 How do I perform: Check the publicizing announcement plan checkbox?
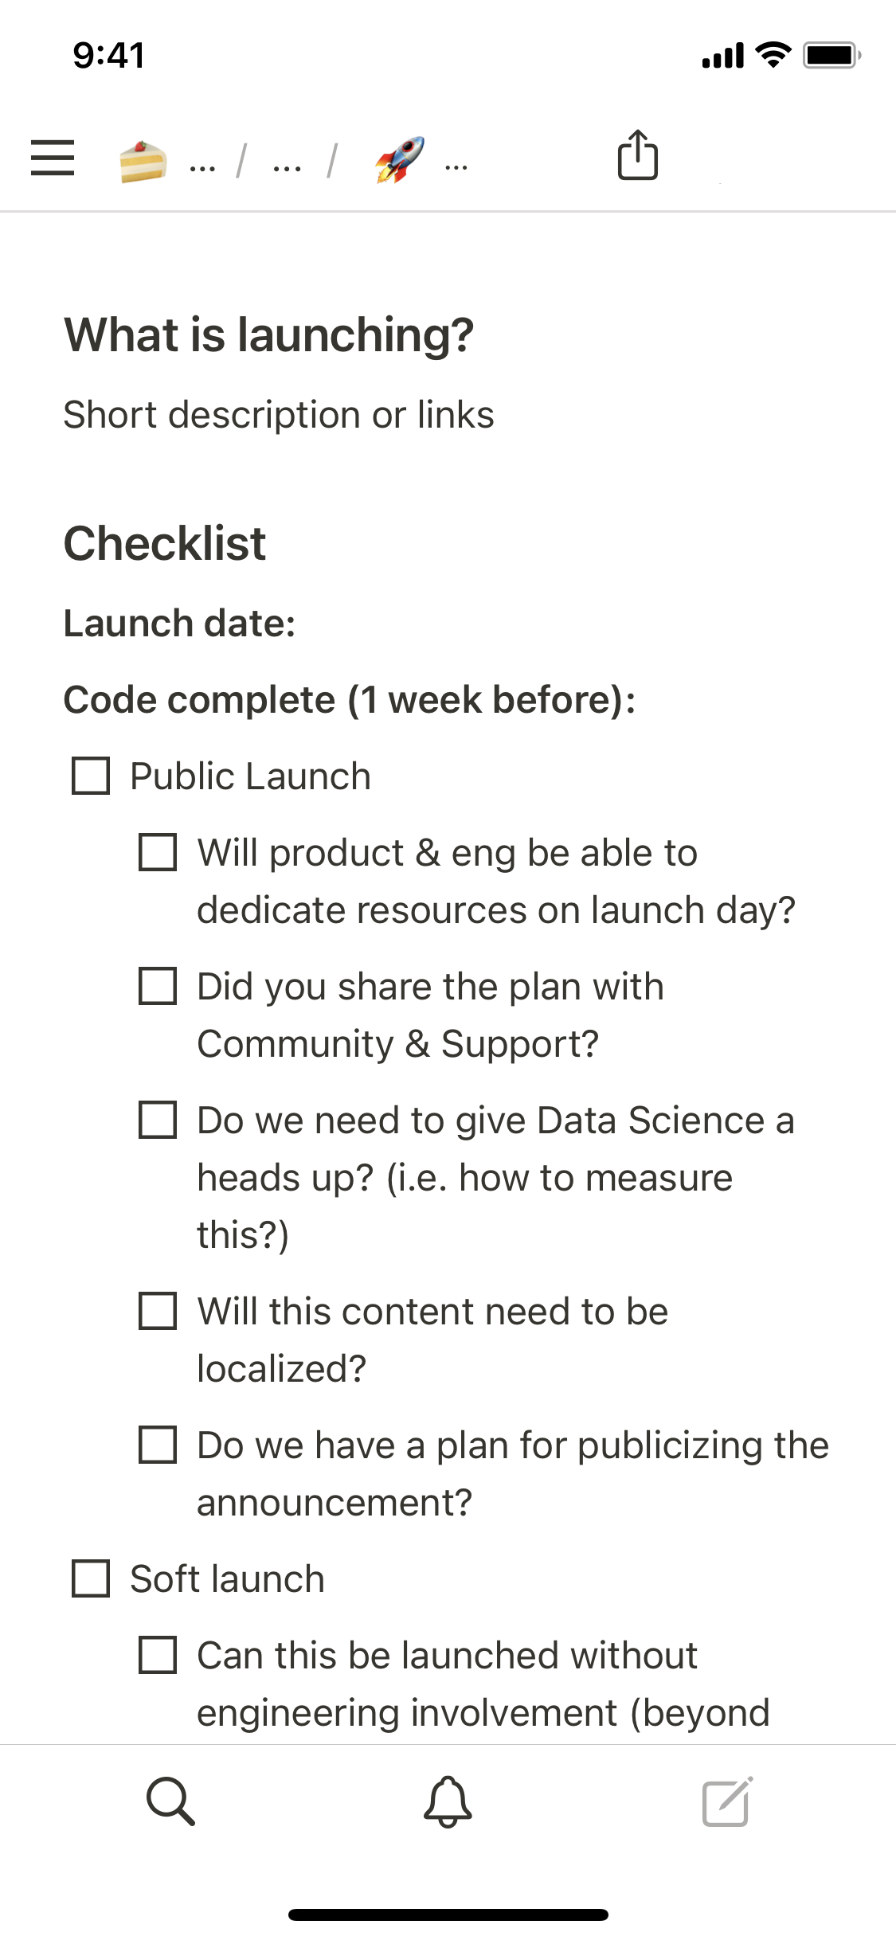tap(158, 1445)
